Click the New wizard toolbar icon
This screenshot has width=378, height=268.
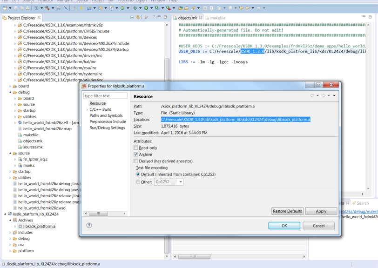tap(5, 8)
